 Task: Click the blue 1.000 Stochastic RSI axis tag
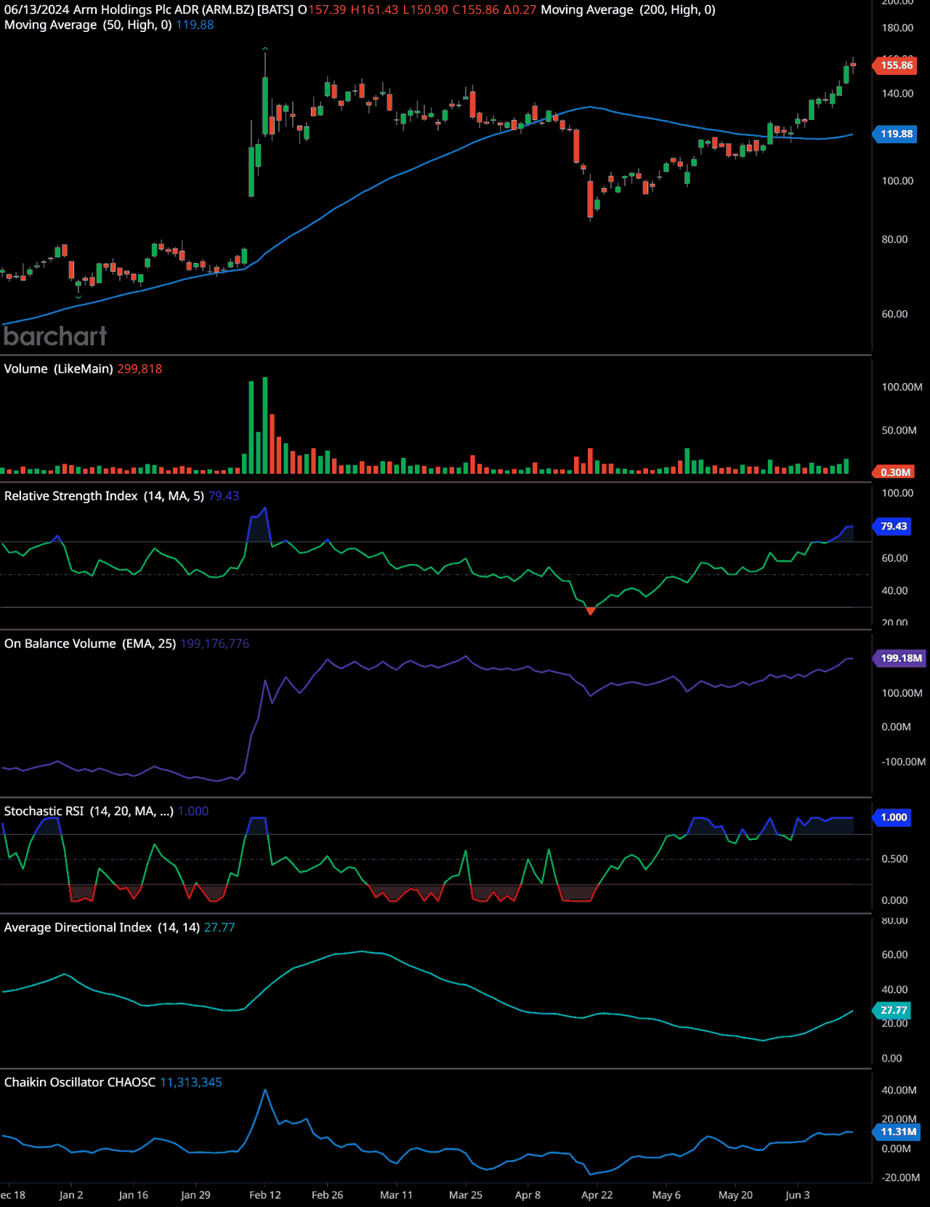(892, 818)
